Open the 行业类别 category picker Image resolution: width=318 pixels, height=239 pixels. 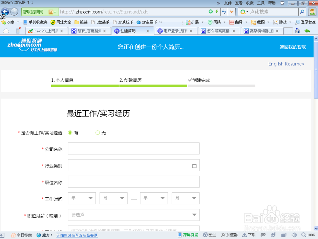[194, 165]
